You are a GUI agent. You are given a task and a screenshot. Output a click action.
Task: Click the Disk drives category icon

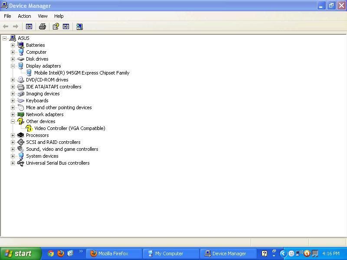(20, 59)
